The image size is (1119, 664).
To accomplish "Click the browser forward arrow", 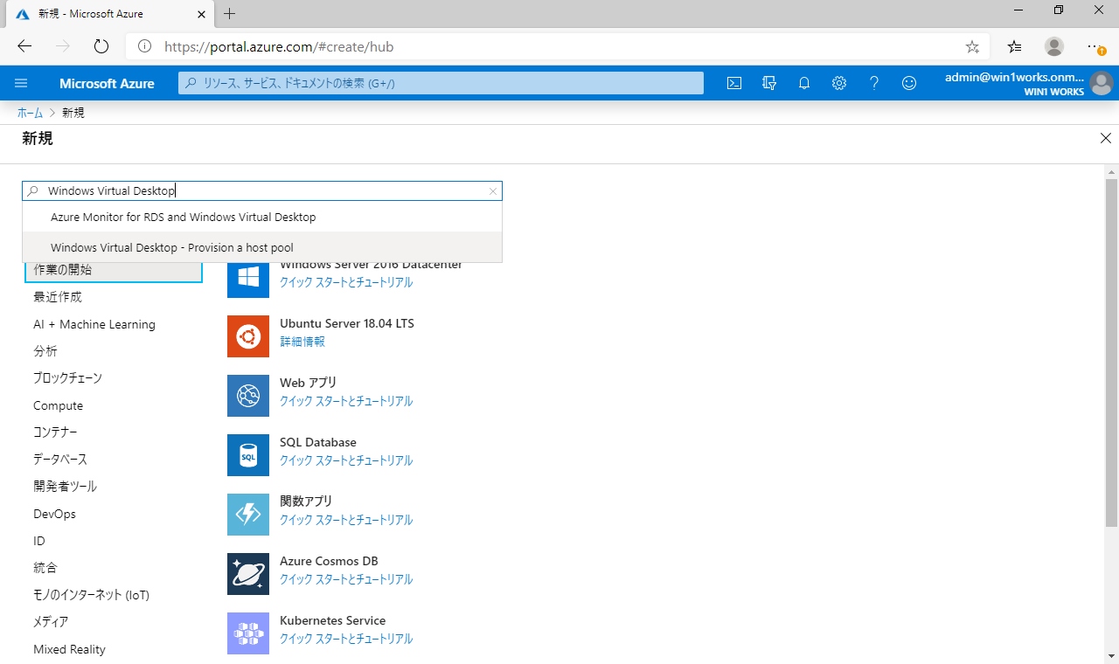I will [x=63, y=46].
